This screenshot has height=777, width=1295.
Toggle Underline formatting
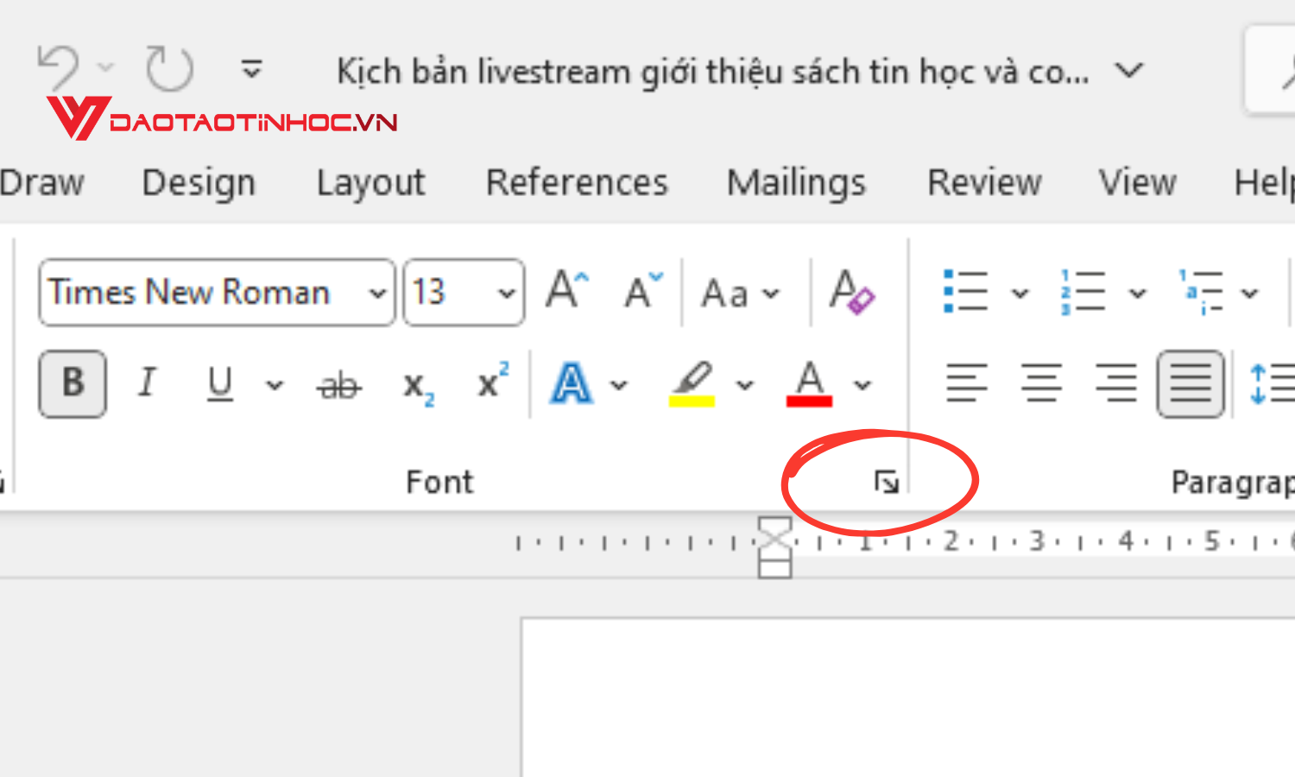220,383
